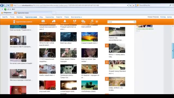Open Музыка note icon
The height and width of the screenshot is (98, 174).
point(92,21)
